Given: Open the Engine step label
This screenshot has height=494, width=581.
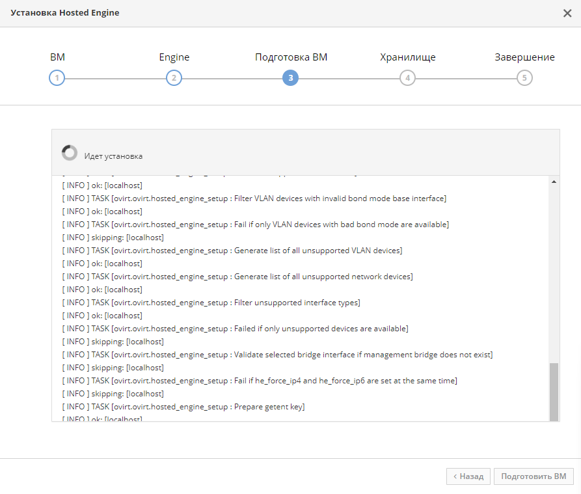Looking at the screenshot, I should tap(174, 57).
